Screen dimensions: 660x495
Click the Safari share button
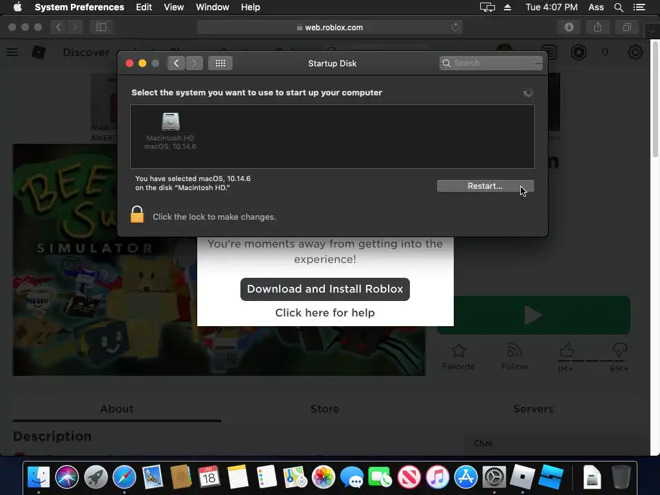point(597,27)
